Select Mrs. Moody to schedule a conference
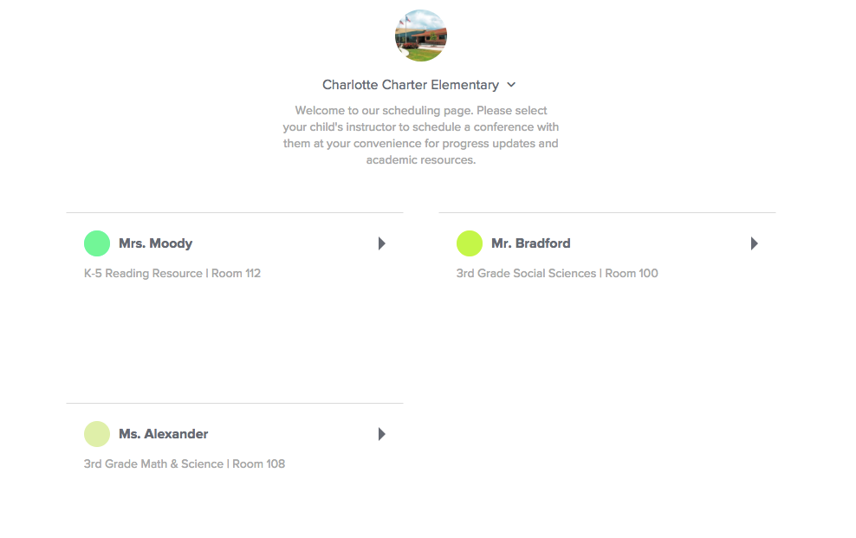This screenshot has width=856, height=538. coord(156,243)
